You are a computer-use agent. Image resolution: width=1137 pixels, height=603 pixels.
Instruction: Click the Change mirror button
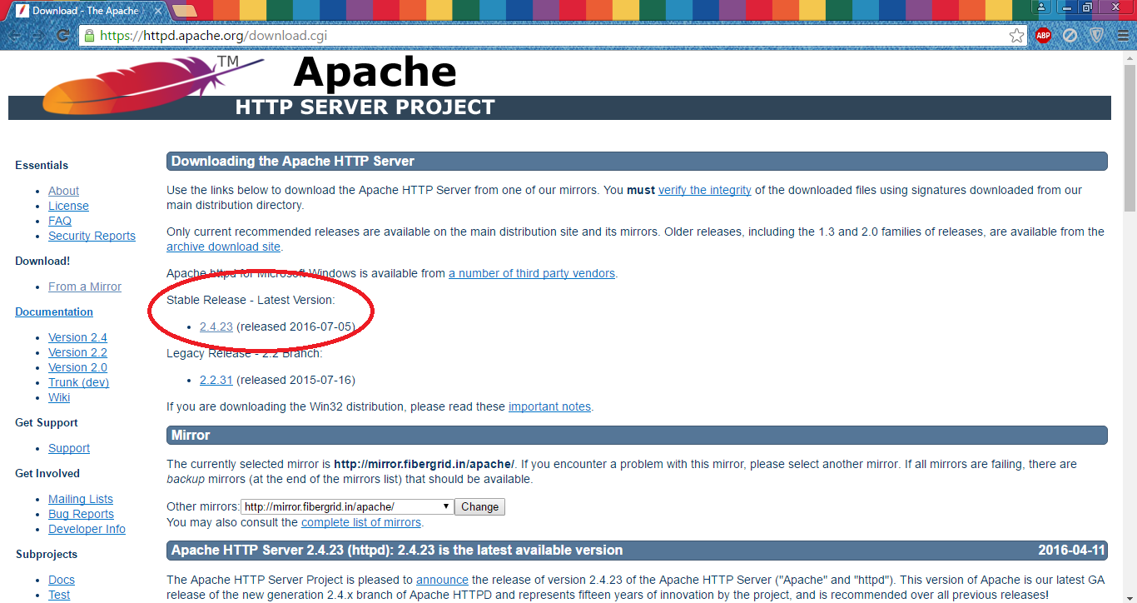(x=479, y=506)
